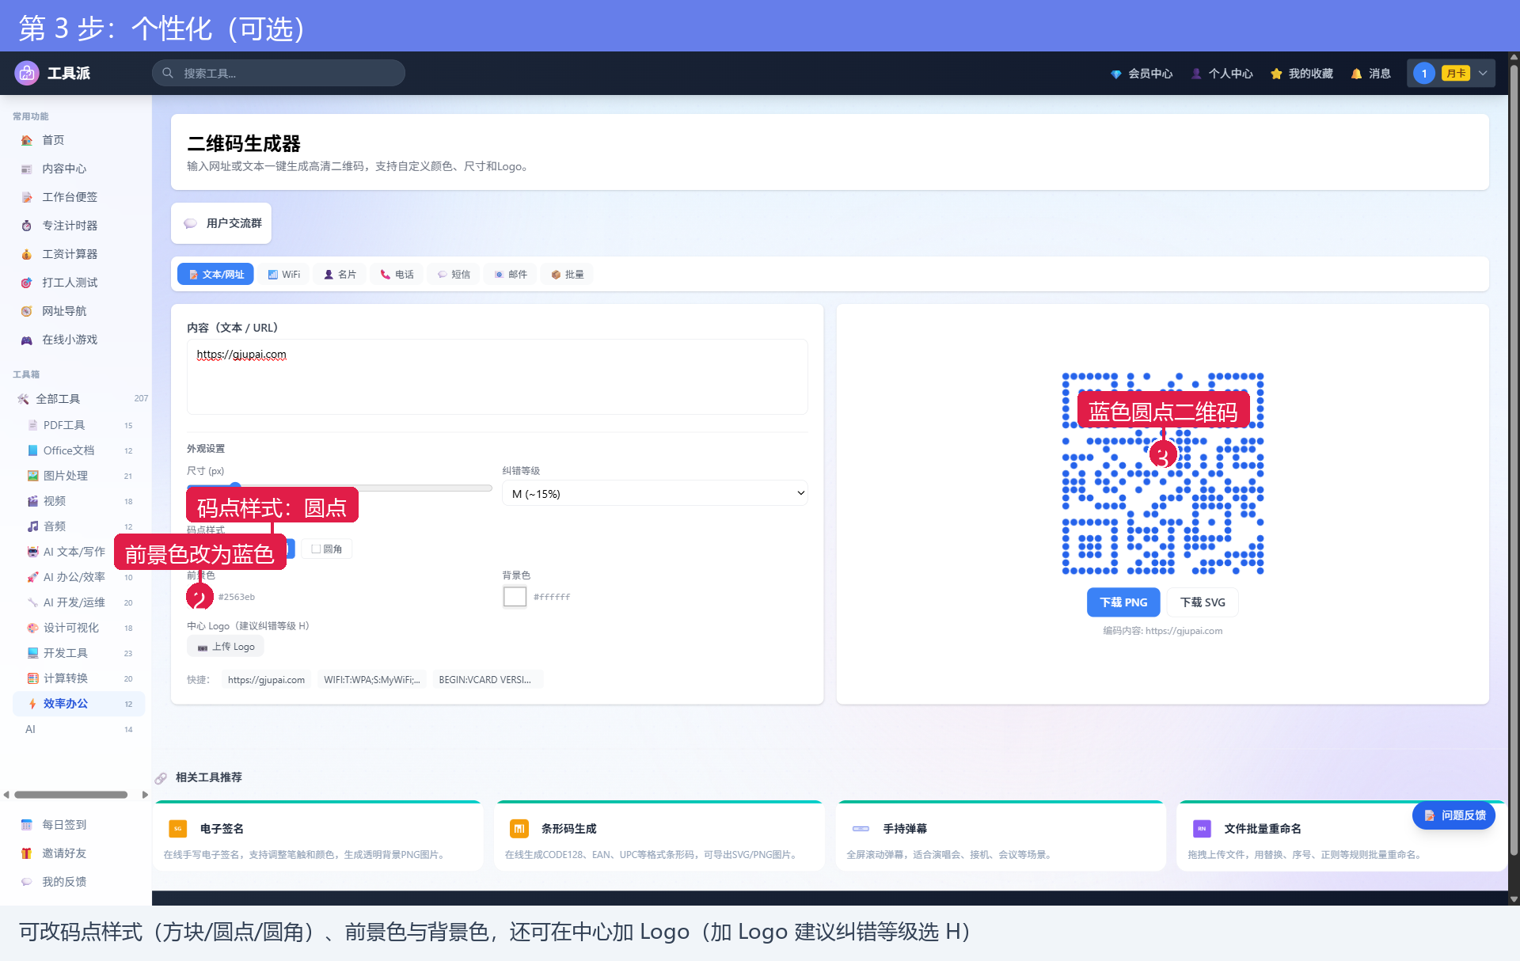Click the sidebar horizontal scrollbar
The width and height of the screenshot is (1520, 961).
tap(71, 795)
